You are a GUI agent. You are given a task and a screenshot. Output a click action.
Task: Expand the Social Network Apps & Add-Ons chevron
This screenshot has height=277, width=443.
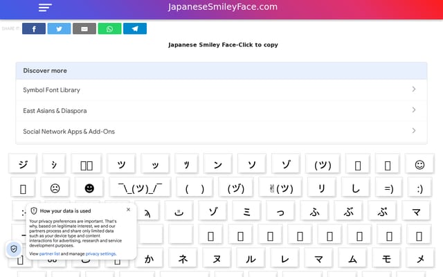coord(414,131)
